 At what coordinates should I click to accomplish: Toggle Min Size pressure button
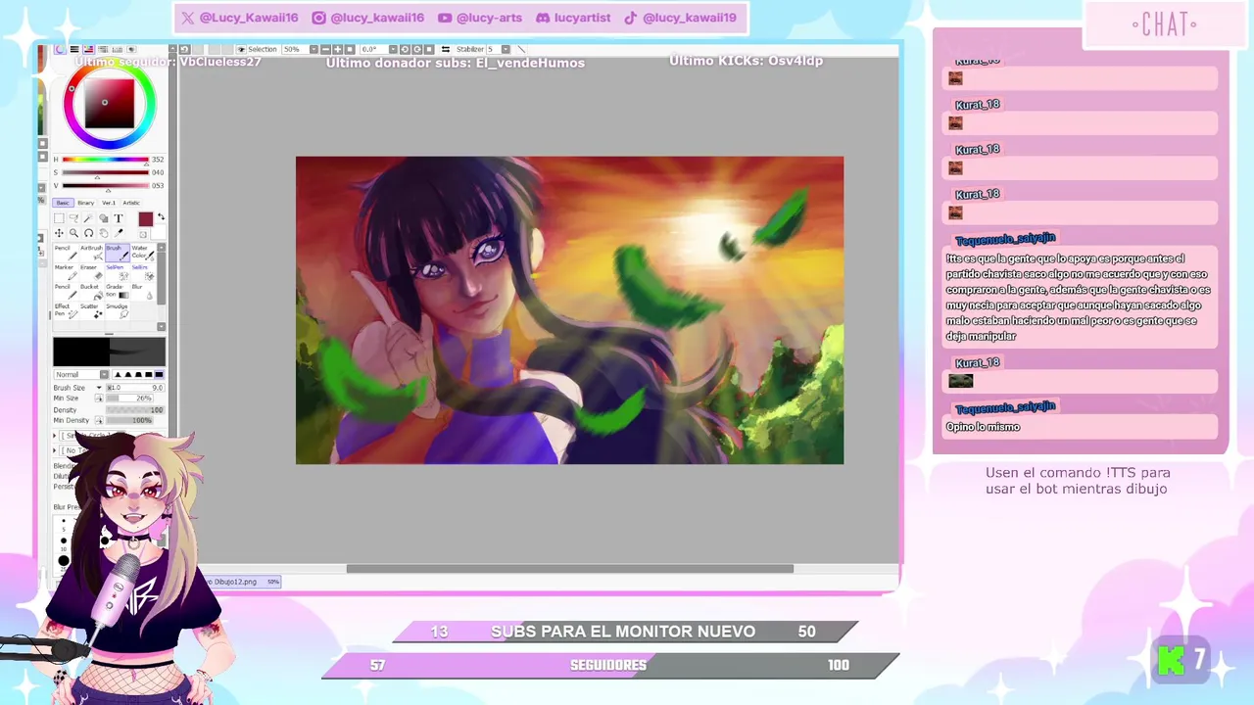(x=99, y=399)
